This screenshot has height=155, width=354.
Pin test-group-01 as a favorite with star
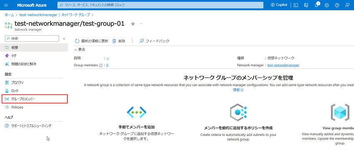[x=133, y=24]
